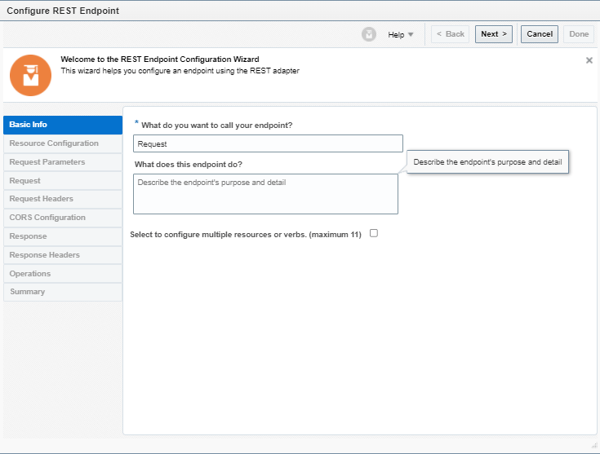600x454 pixels.
Task: Open the Request Parameters step
Action: tap(63, 162)
